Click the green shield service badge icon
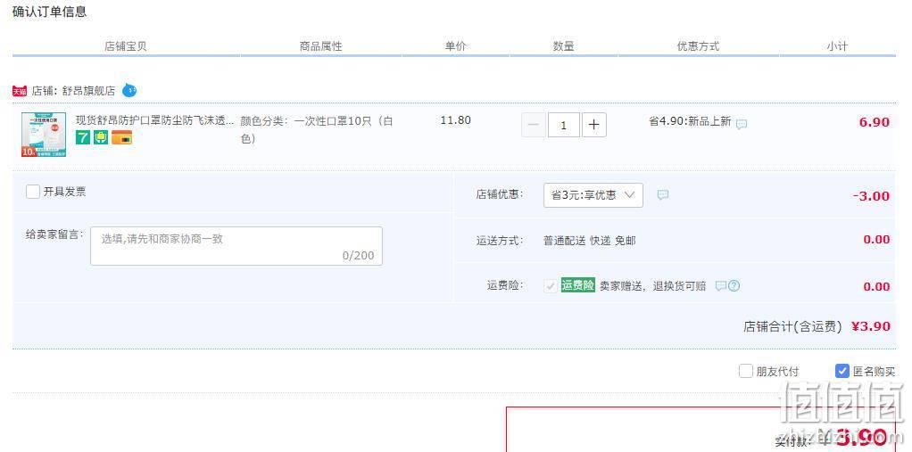The width and height of the screenshot is (912, 452). tap(101, 137)
